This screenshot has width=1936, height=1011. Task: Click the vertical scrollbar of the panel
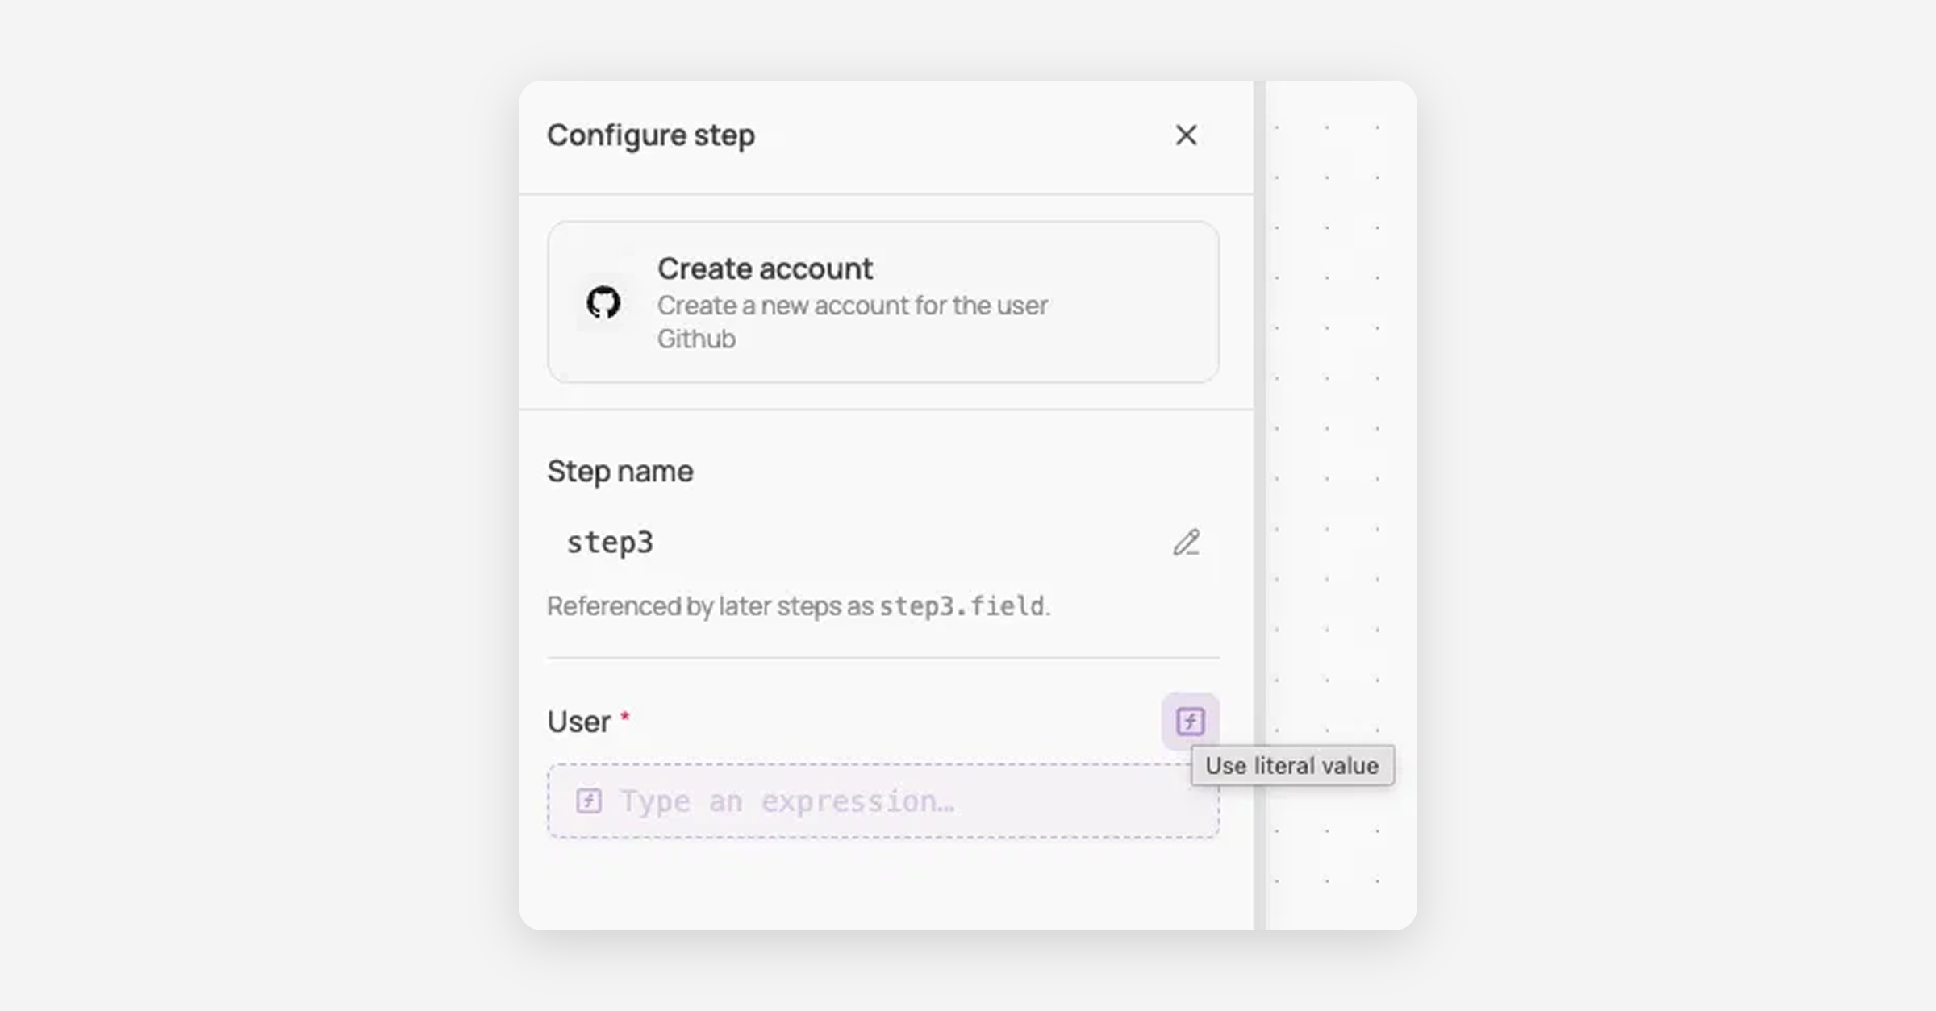(1259, 505)
